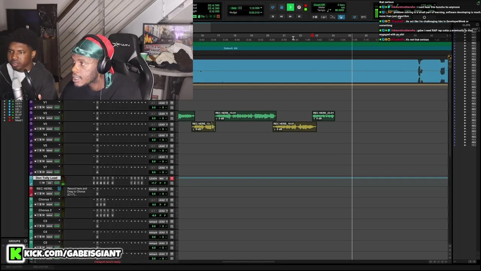The height and width of the screenshot is (271, 481).
Task: Select clip REC HERE_16-01
Action: pyautogui.click(x=294, y=126)
